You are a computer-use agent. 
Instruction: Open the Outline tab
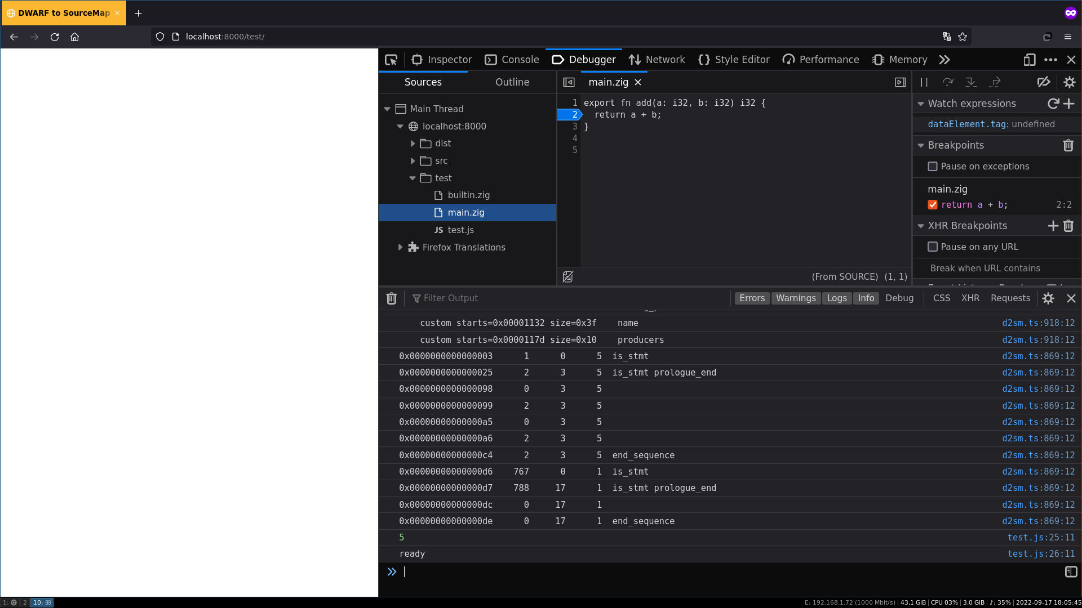pyautogui.click(x=512, y=82)
